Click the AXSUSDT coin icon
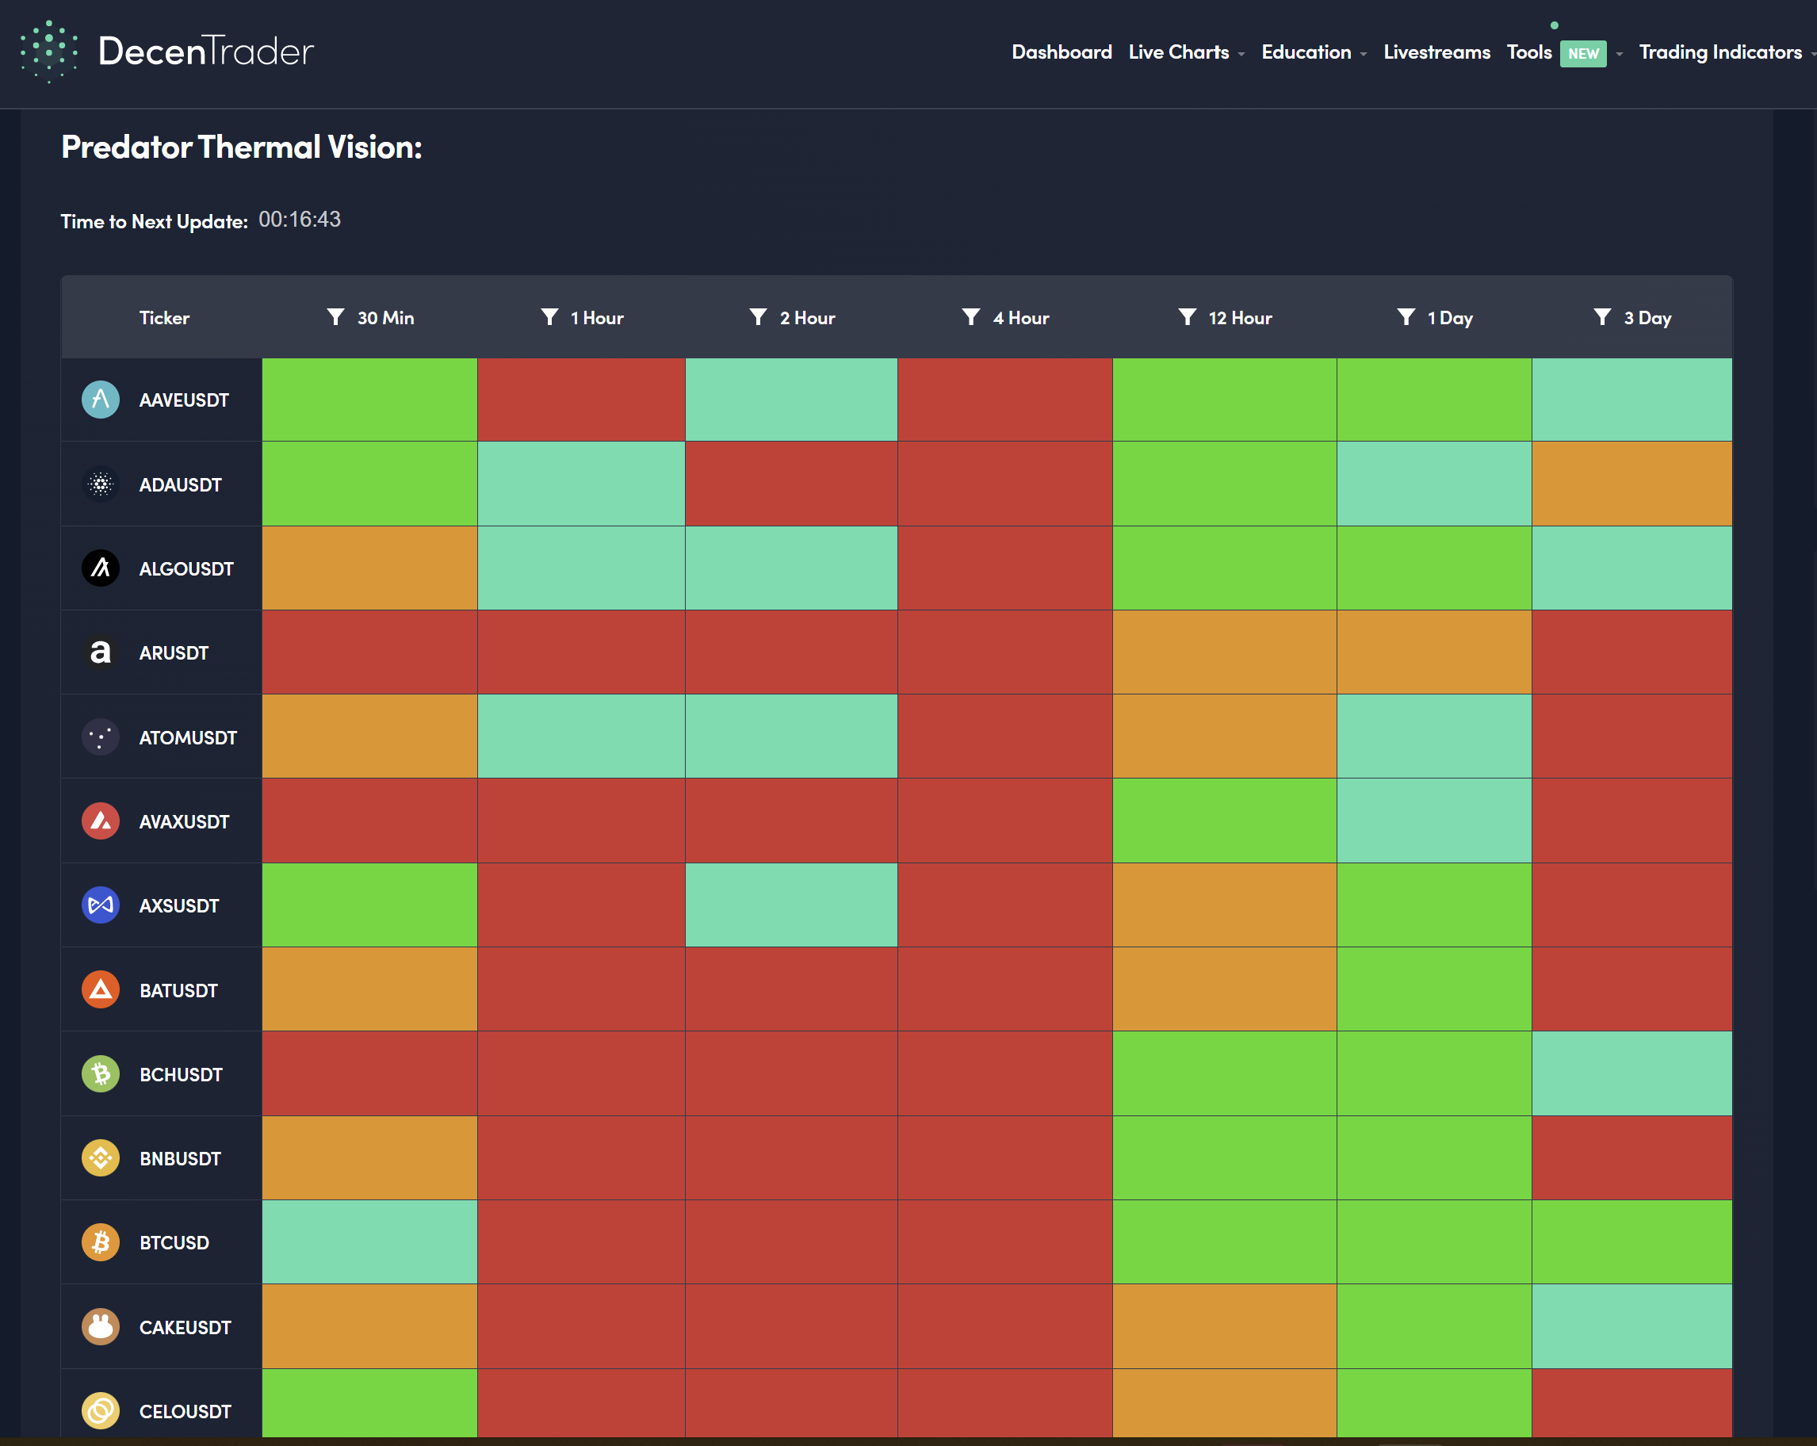Screen dimensions: 1817x1446 point(101,905)
